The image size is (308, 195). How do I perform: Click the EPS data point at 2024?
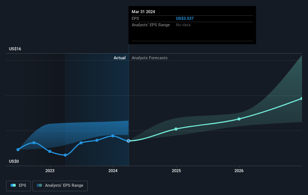click(113, 136)
